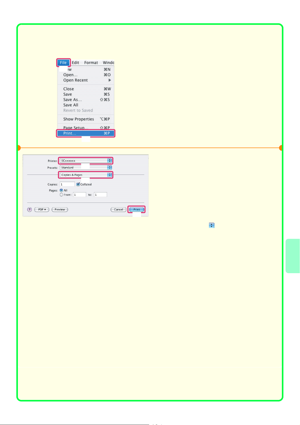
Task: Expand the Presets dropdown set to Standard
Action: (x=86, y=167)
